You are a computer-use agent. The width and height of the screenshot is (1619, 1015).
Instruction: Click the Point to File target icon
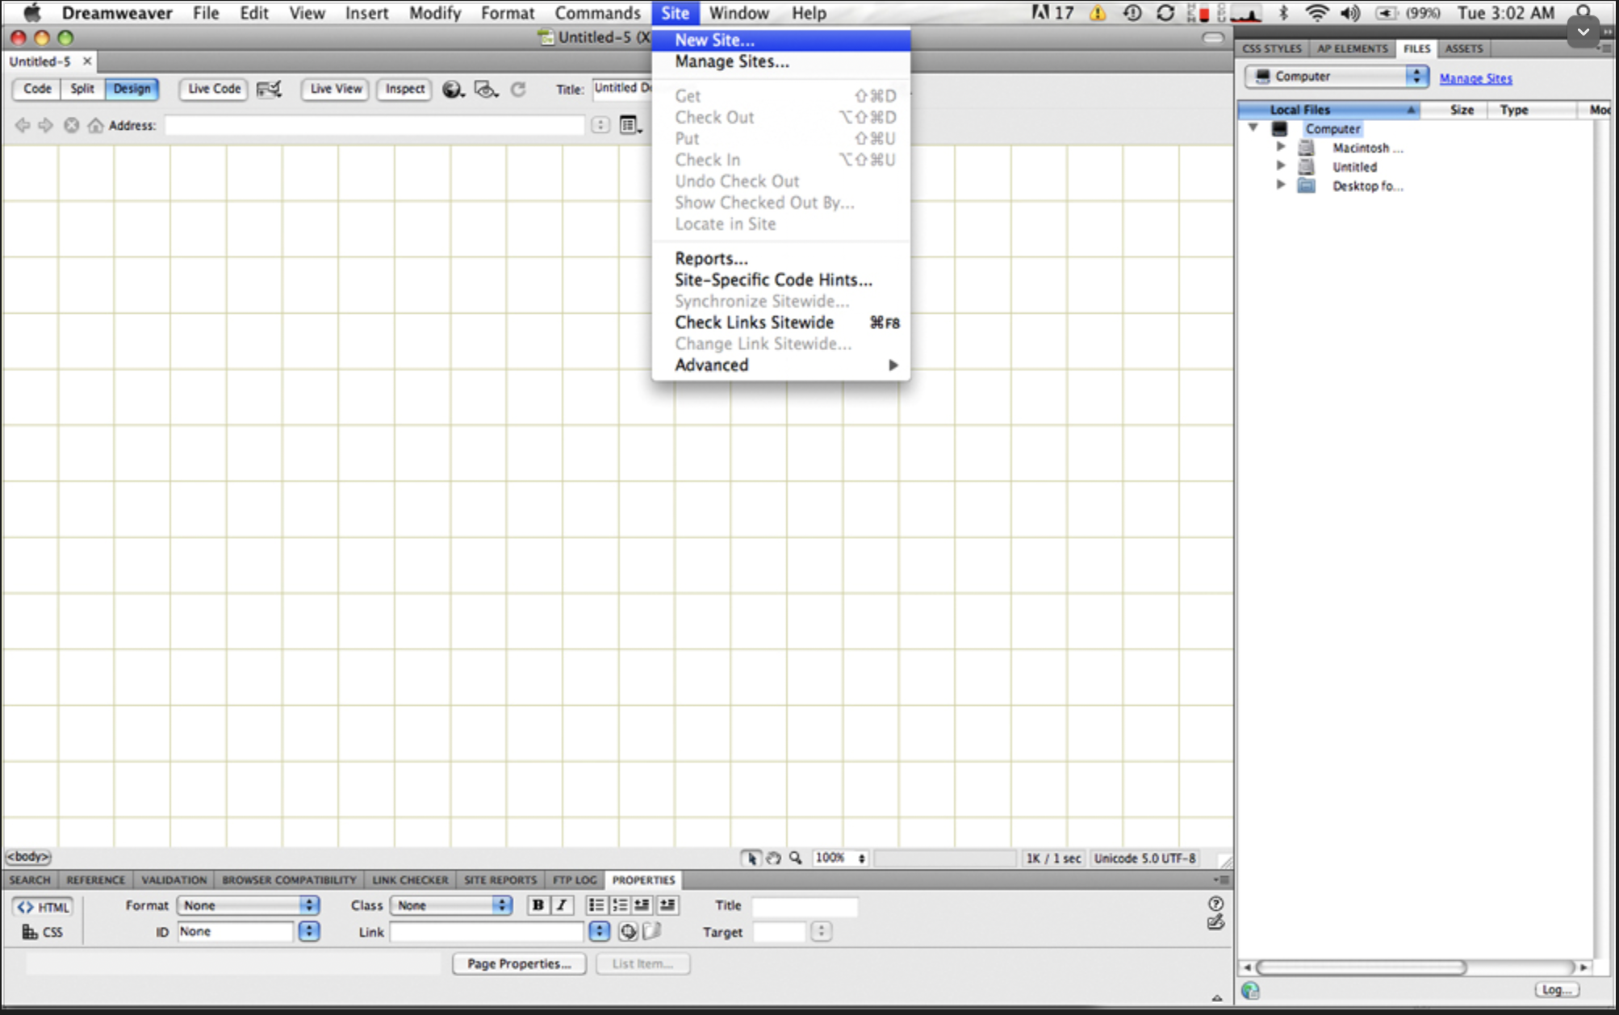(628, 932)
